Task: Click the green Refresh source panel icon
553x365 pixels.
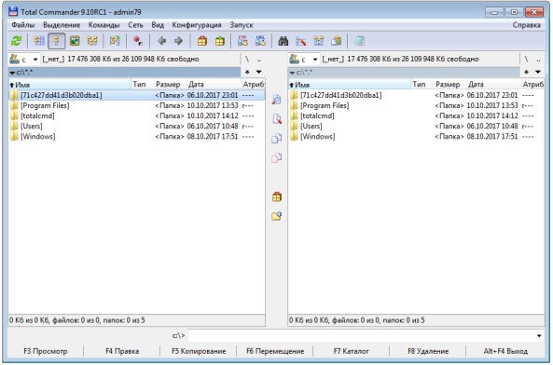Action: click(x=16, y=41)
